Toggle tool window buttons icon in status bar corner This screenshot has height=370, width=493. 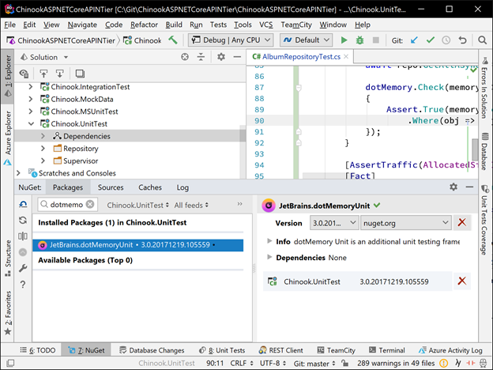[10, 363]
